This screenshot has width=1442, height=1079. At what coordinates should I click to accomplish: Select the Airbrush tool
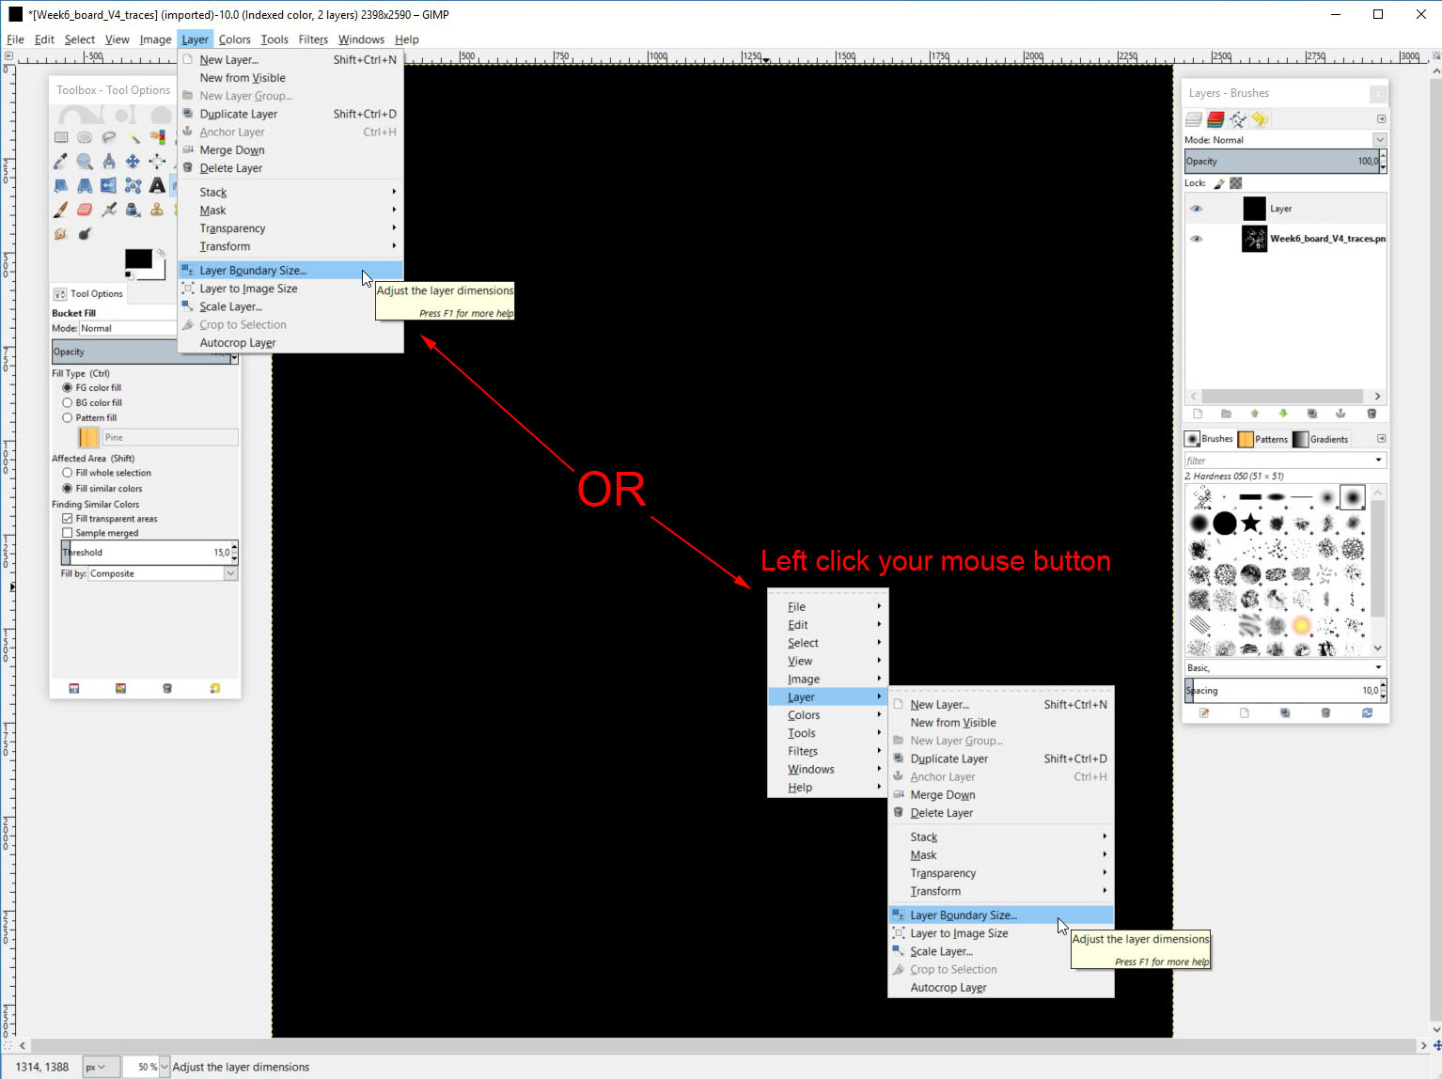click(x=109, y=210)
